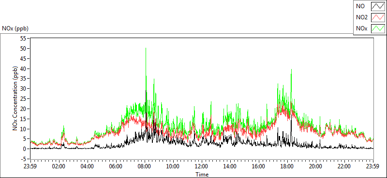Image resolution: width=387 pixels, height=178 pixels.
Task: Click the 04:00 x-axis time label
Action: pyautogui.click(x=88, y=166)
